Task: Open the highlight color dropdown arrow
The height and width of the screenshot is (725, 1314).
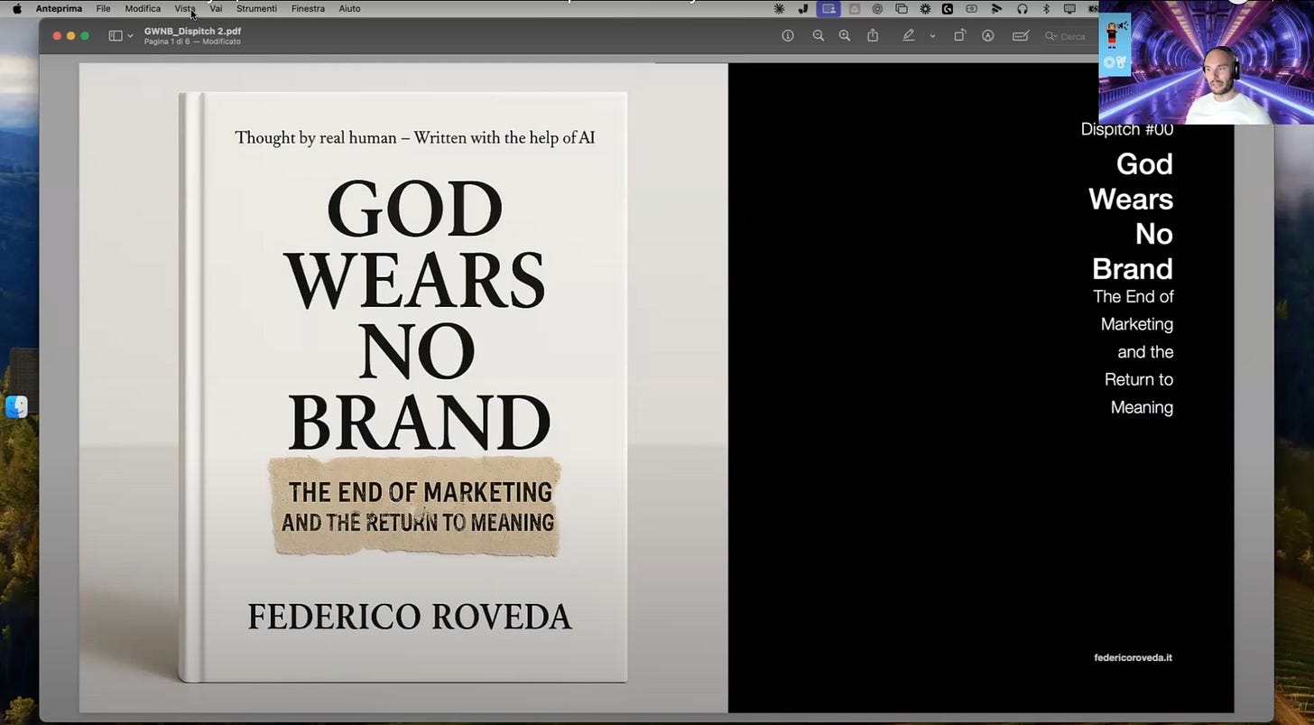Action: (x=932, y=36)
